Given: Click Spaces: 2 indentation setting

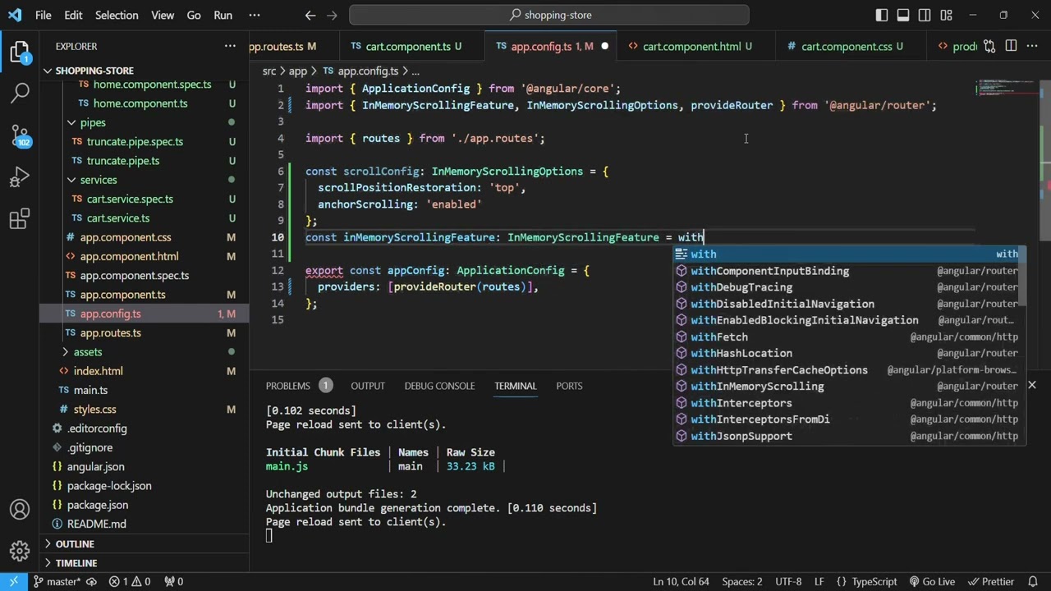Looking at the screenshot, I should coord(742,581).
